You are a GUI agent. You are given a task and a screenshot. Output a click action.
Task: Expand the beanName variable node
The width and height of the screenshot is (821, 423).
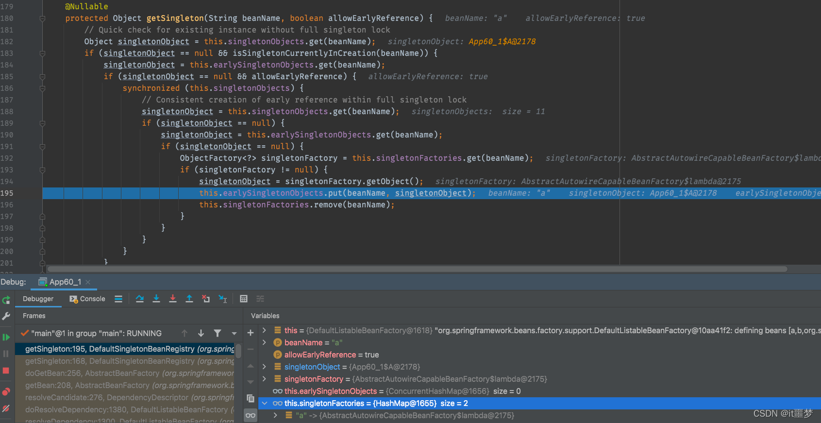tap(264, 342)
